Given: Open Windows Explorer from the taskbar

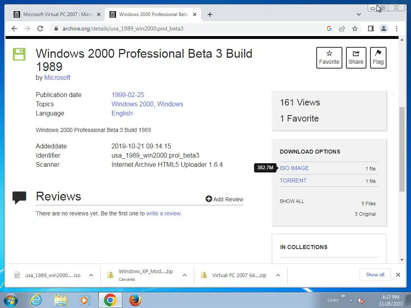Looking at the screenshot, I should point(61,300).
